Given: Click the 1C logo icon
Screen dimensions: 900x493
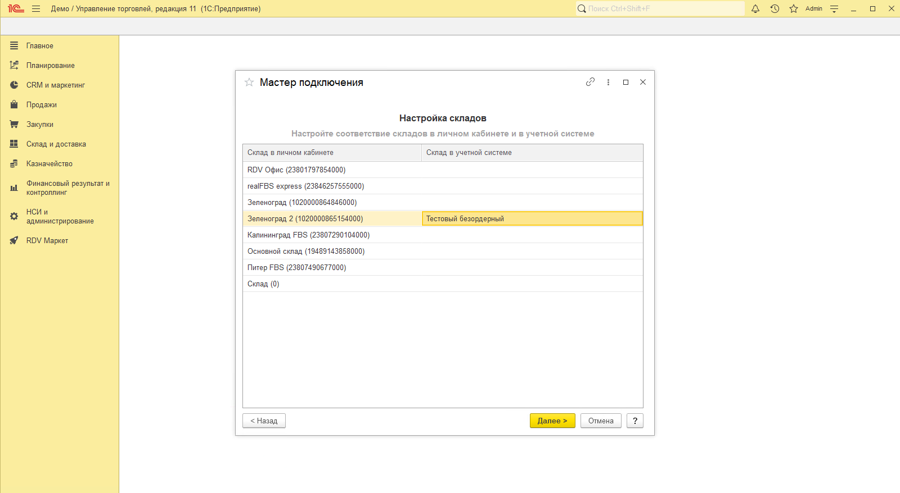Looking at the screenshot, I should tap(16, 9).
